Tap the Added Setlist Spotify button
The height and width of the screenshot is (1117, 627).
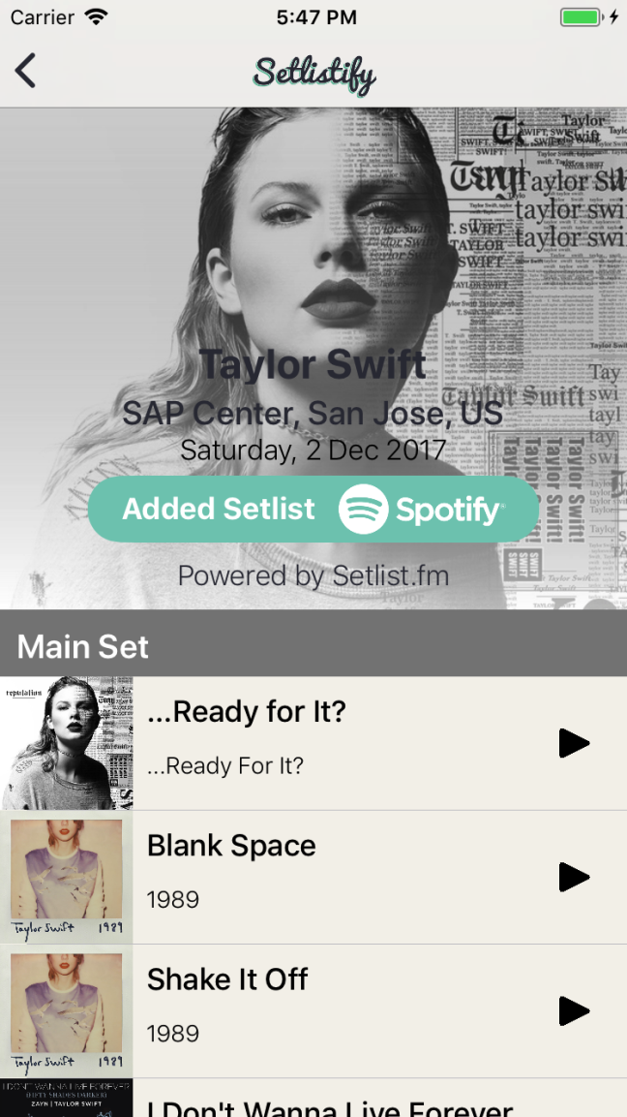(313, 509)
